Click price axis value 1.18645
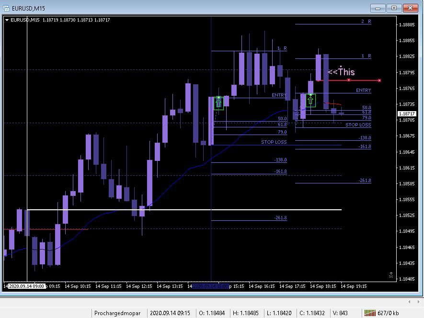The width and height of the screenshot is (424, 318). tap(407, 152)
